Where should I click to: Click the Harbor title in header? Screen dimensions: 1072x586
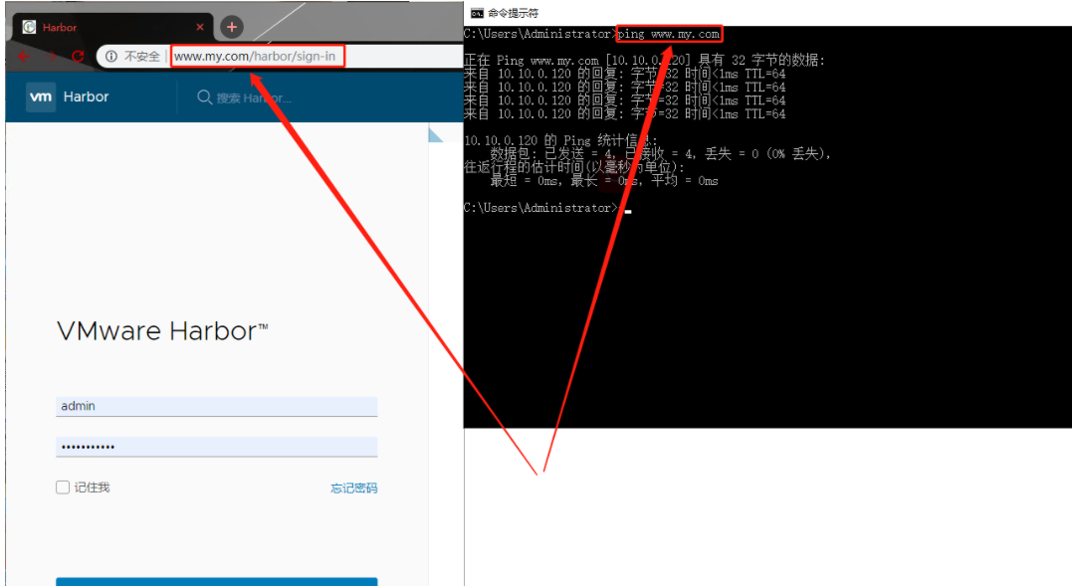[x=87, y=97]
